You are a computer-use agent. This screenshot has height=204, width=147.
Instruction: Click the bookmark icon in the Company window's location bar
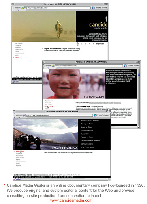click(53, 65)
